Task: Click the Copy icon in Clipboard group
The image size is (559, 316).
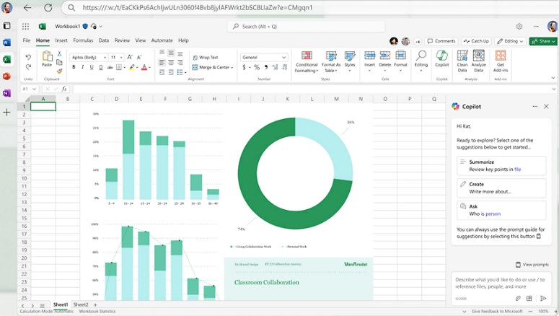Action: click(x=60, y=62)
